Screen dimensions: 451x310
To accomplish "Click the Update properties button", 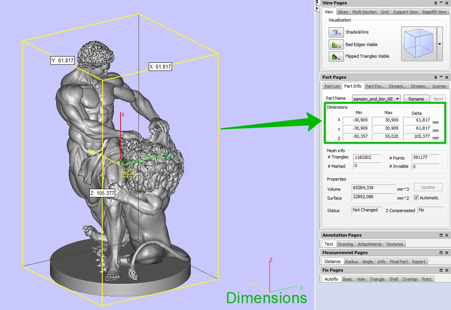I will (428, 187).
